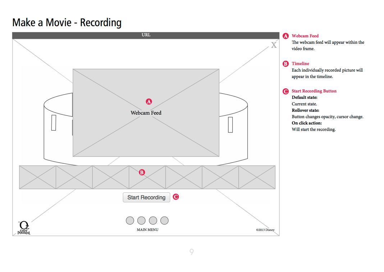Select the fourth timeline thumbnail

click(147, 177)
